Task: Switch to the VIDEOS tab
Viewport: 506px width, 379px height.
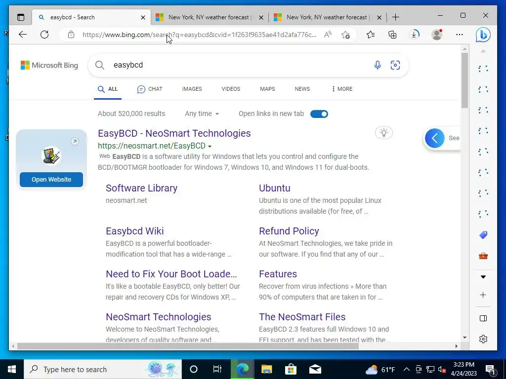Action: pos(231,89)
